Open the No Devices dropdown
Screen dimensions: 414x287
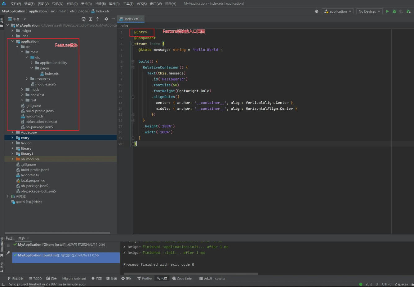pos(369,11)
